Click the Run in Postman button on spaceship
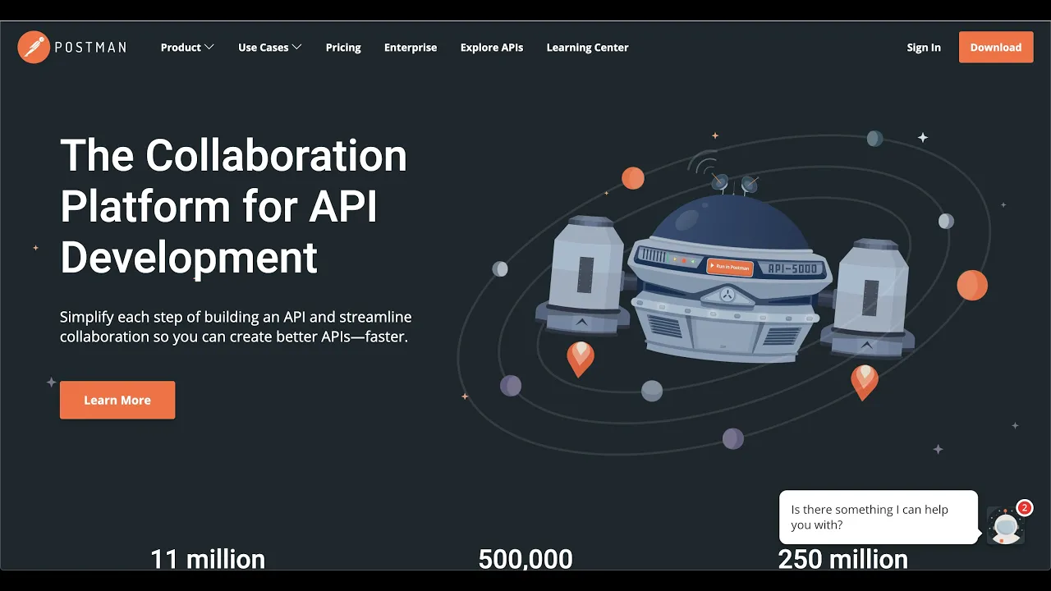This screenshot has height=591, width=1051. point(731,266)
